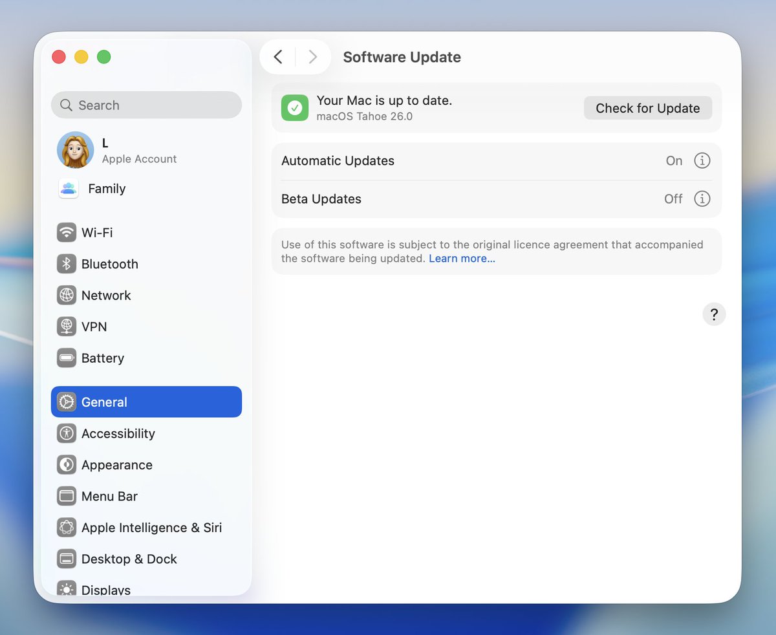Image resolution: width=776 pixels, height=635 pixels.
Task: Go back with the left chevron
Action: tap(278, 57)
